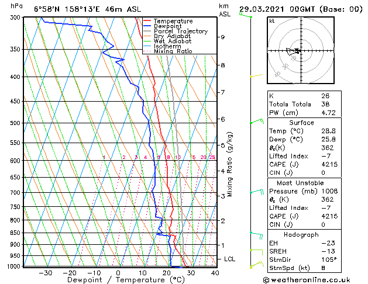Click the 700 hPa pressure axis label
The image size is (368, 284).
(16, 192)
